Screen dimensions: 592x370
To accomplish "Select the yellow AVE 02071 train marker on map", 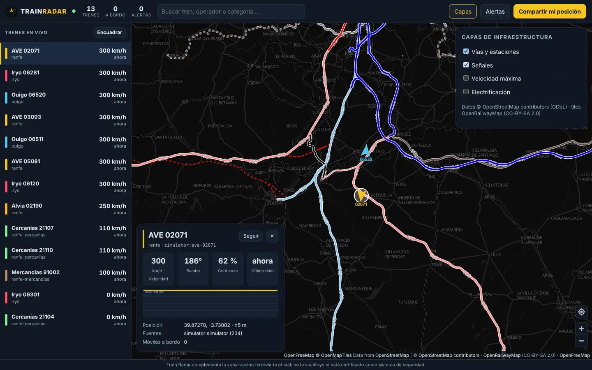I will 361,195.
